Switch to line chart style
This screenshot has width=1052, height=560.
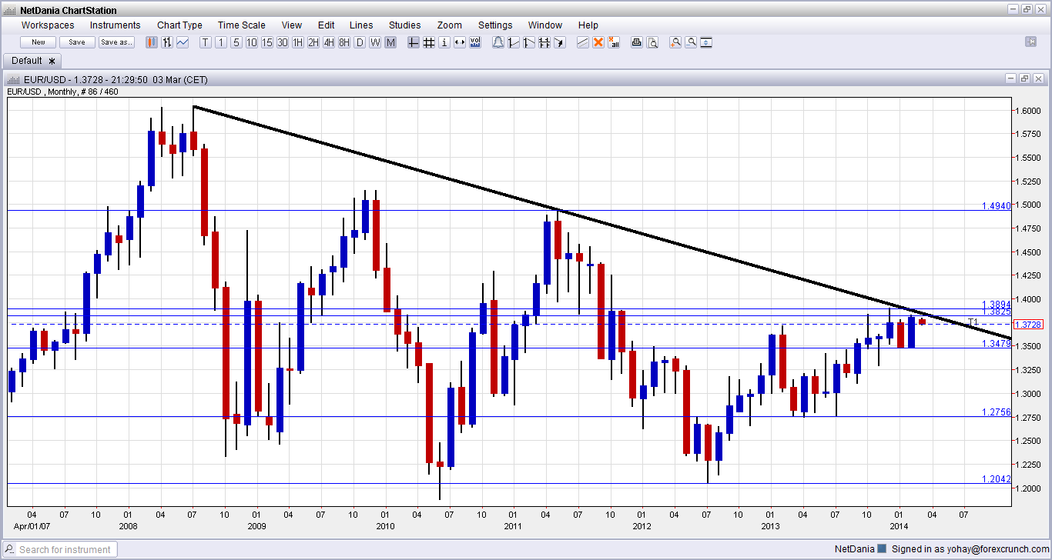(183, 42)
